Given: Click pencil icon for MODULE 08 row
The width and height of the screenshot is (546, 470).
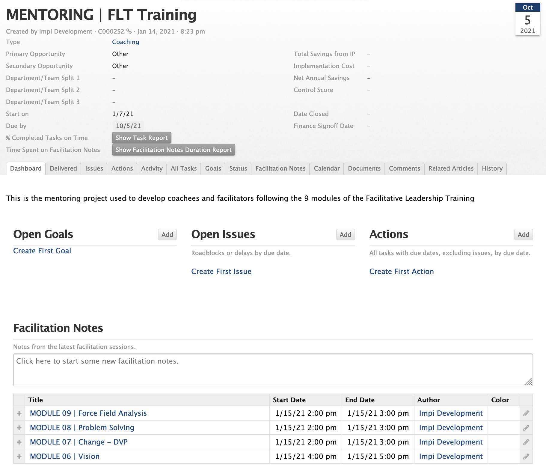Looking at the screenshot, I should (x=526, y=428).
